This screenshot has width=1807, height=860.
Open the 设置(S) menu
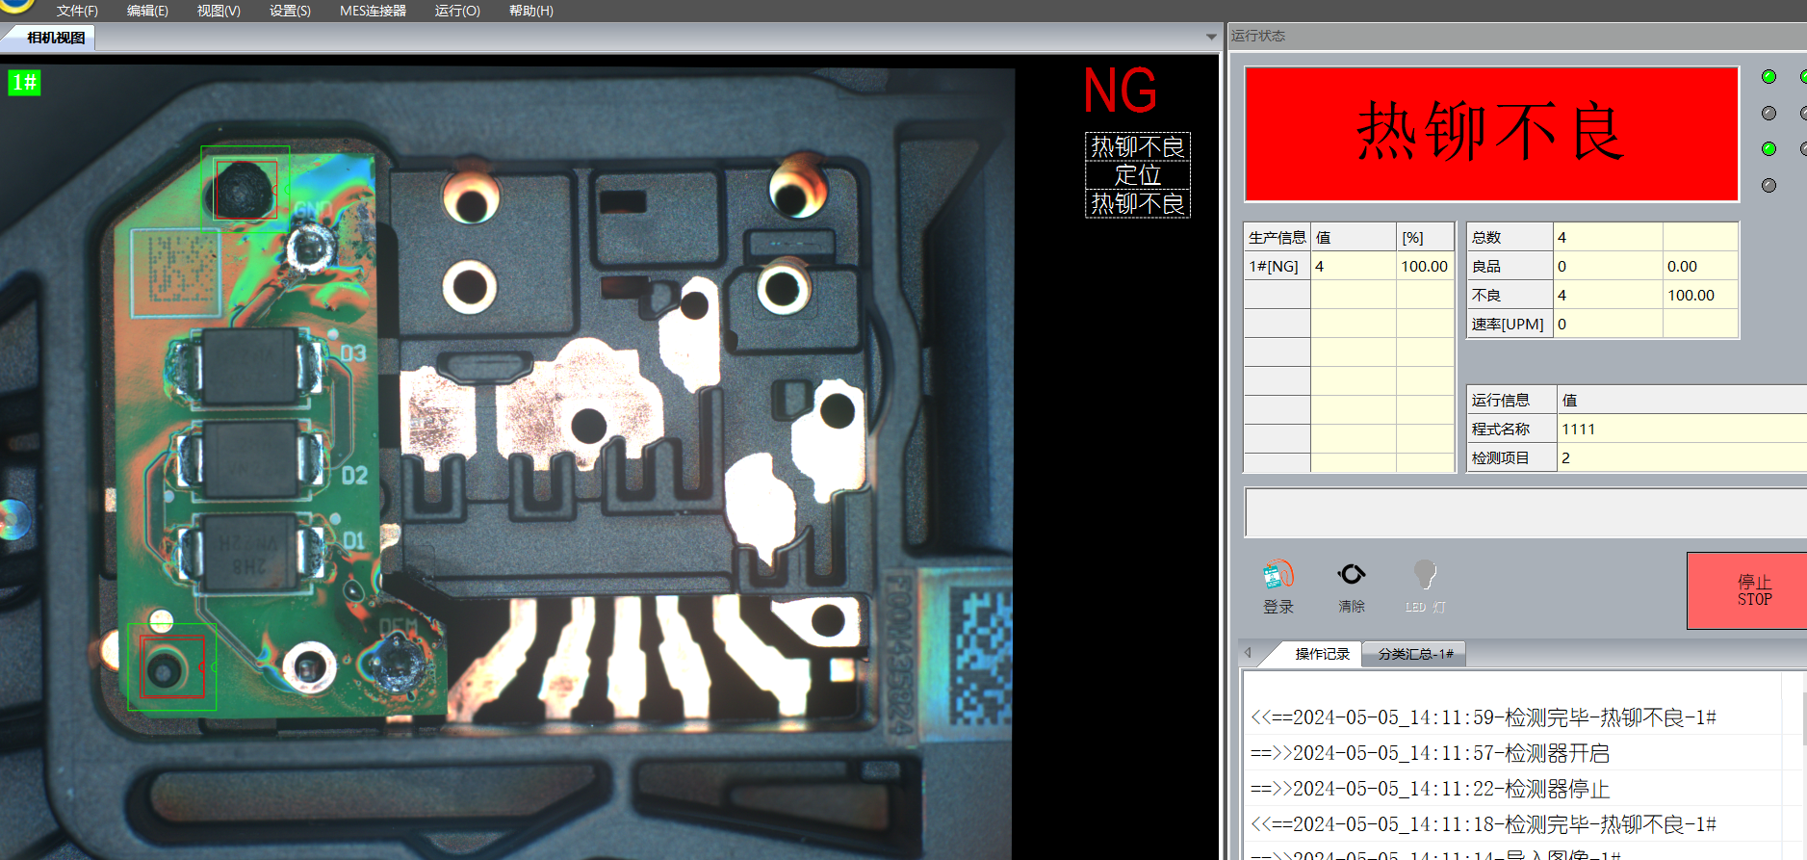pos(290,11)
